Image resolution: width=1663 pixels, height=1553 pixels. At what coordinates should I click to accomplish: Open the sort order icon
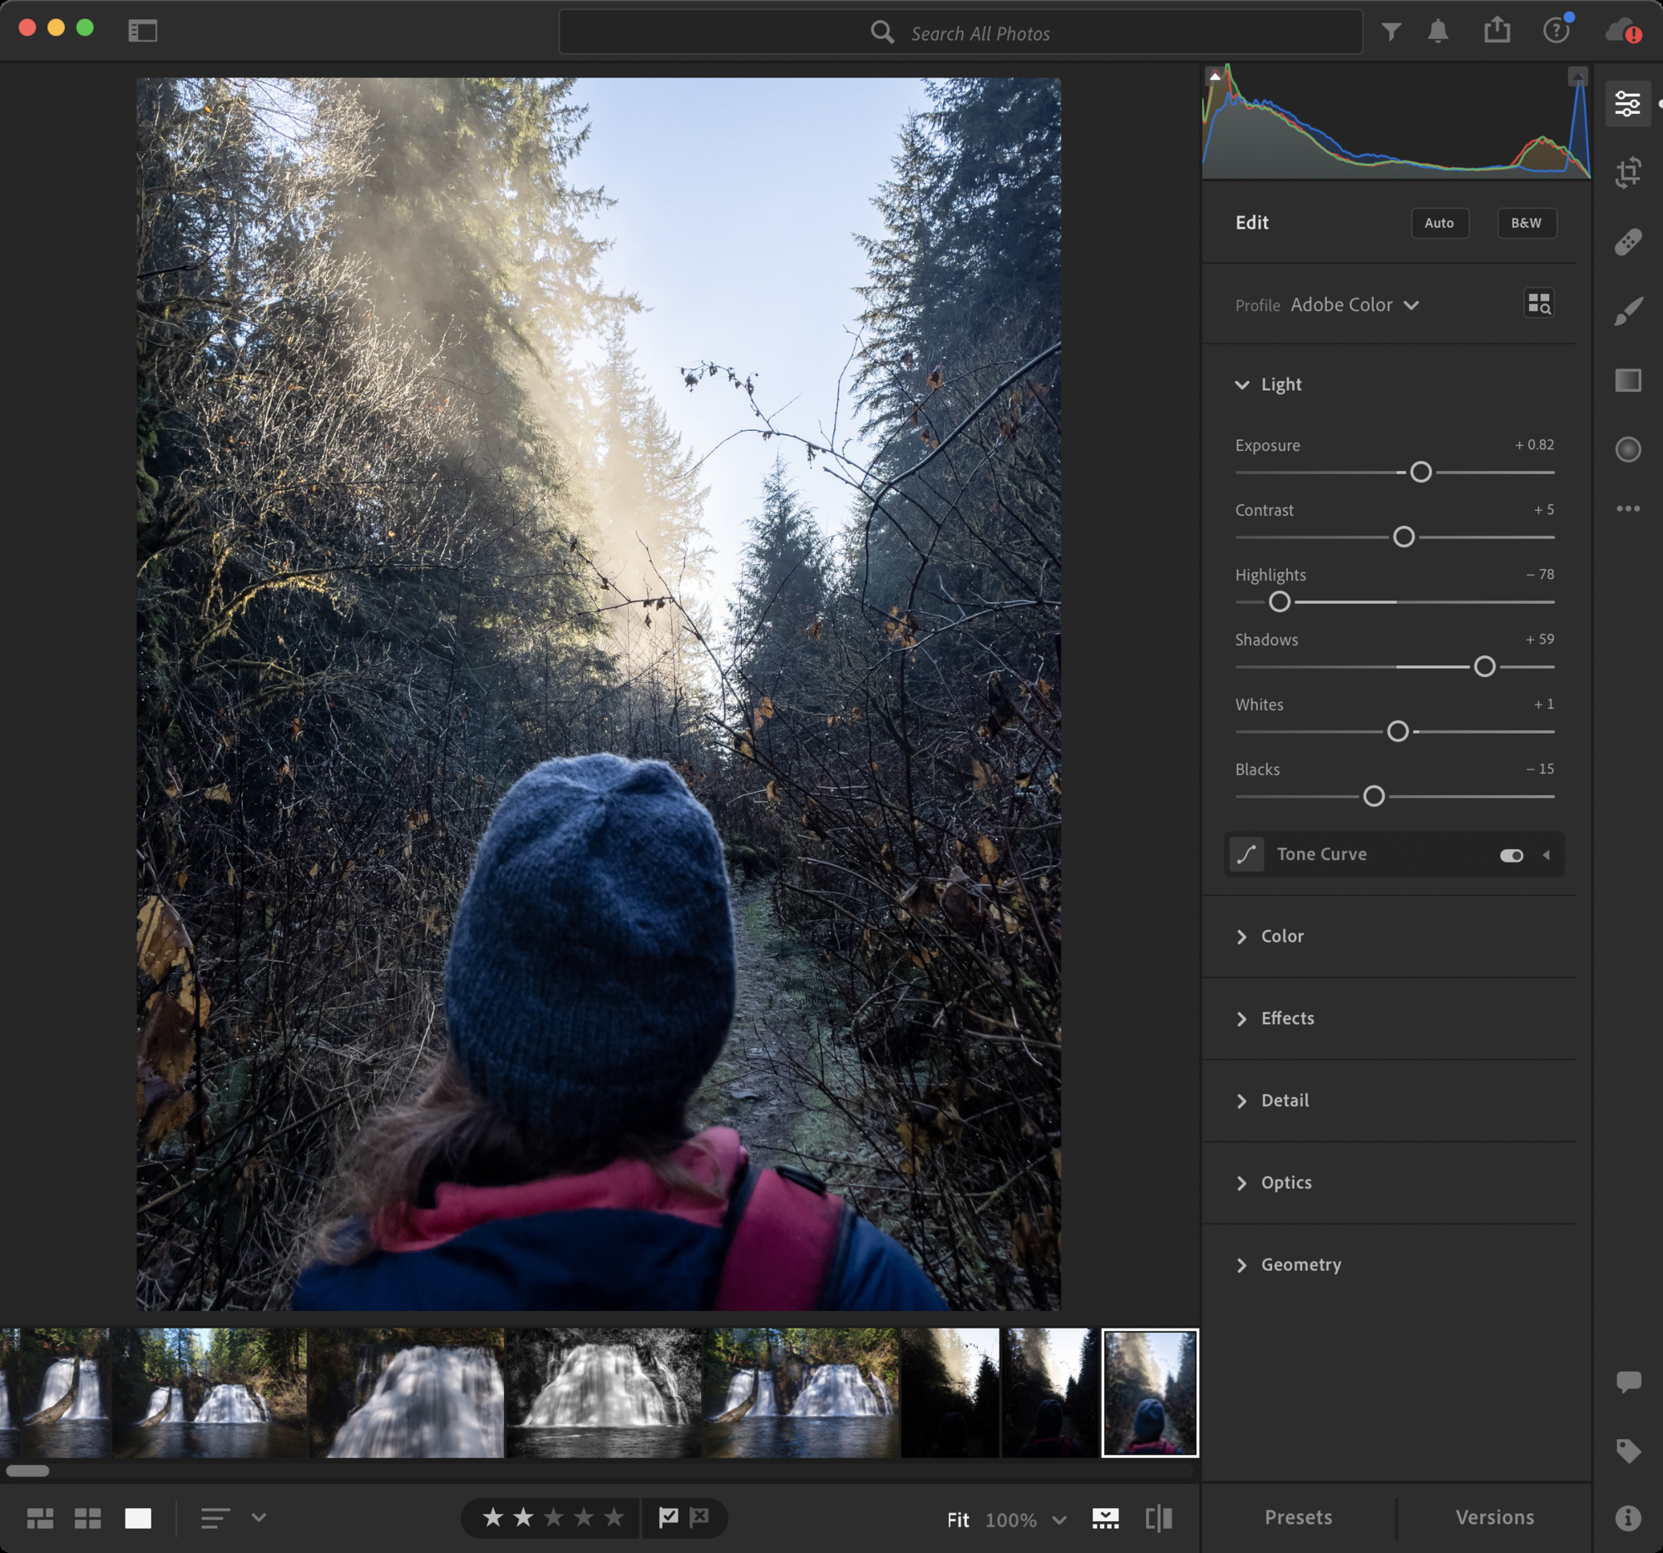coord(215,1518)
